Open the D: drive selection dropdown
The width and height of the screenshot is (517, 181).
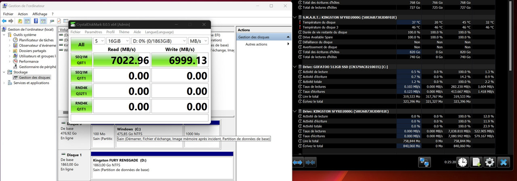pyautogui.click(x=159, y=41)
